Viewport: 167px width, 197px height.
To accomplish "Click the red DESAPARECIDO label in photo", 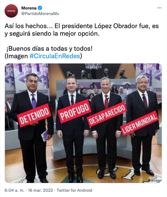I will (x=107, y=115).
